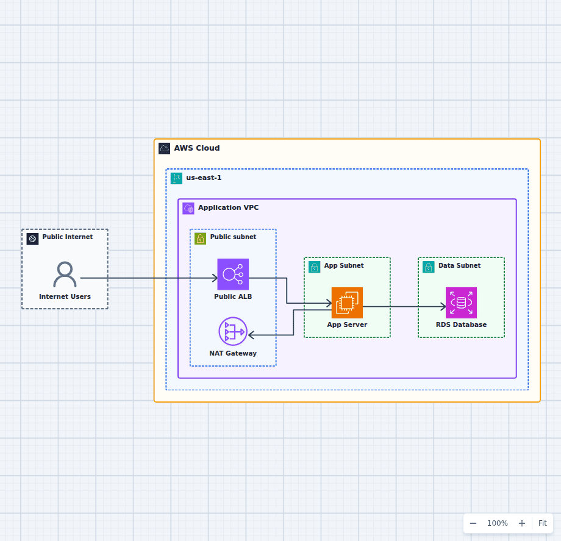The image size is (561, 541).
Task: Click the "Internet Users" caption
Action: pyautogui.click(x=65, y=296)
